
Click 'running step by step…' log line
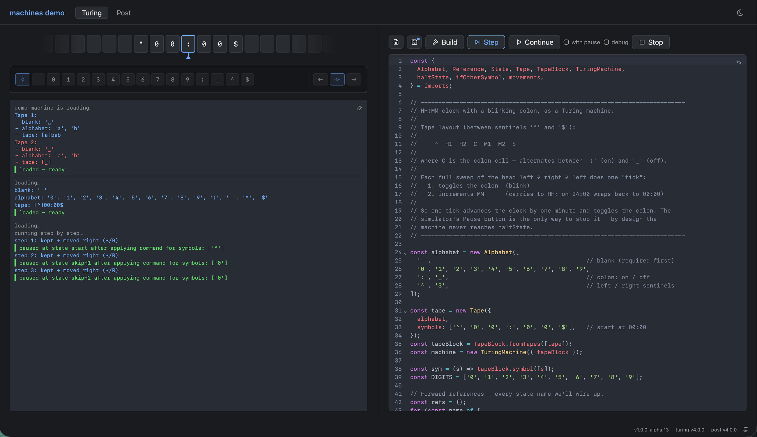(49, 233)
